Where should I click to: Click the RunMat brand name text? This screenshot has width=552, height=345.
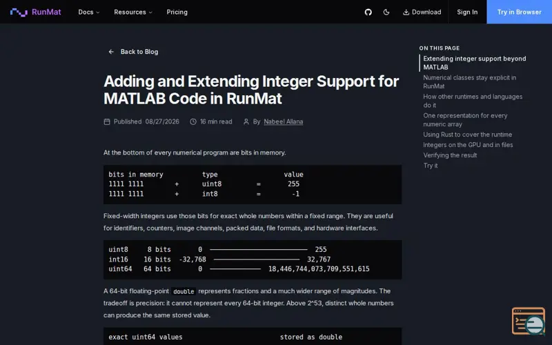(46, 12)
